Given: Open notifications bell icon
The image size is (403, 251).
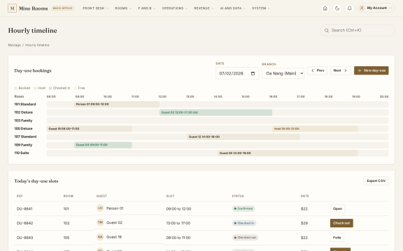Looking at the screenshot, I should 350,8.
